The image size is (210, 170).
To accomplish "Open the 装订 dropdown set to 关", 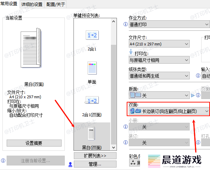I will point(159,142).
